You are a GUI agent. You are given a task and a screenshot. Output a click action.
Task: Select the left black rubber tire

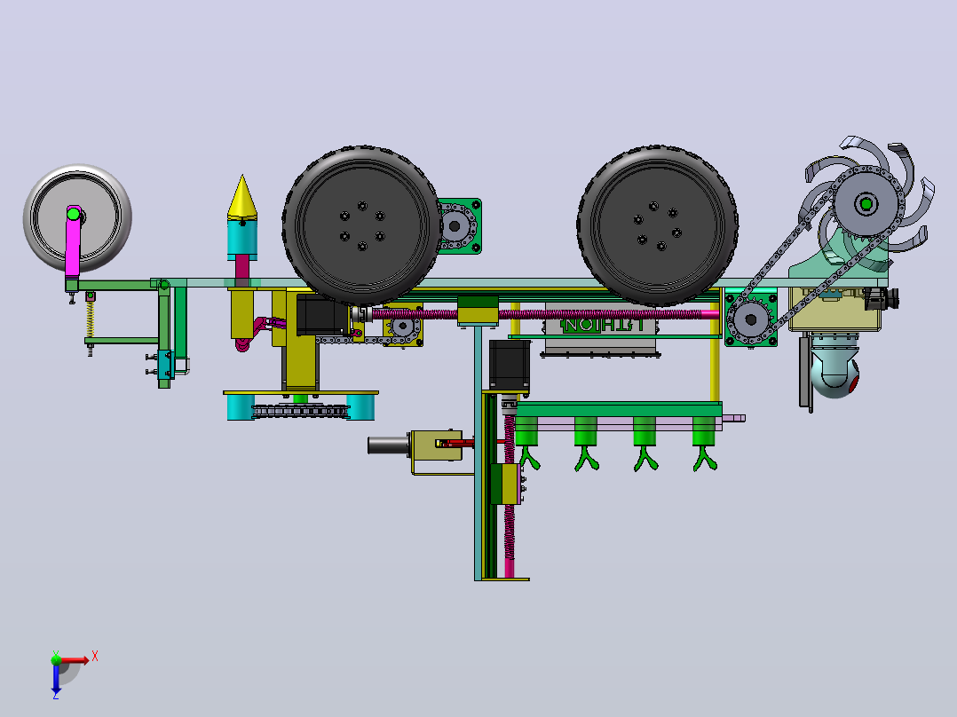click(362, 225)
